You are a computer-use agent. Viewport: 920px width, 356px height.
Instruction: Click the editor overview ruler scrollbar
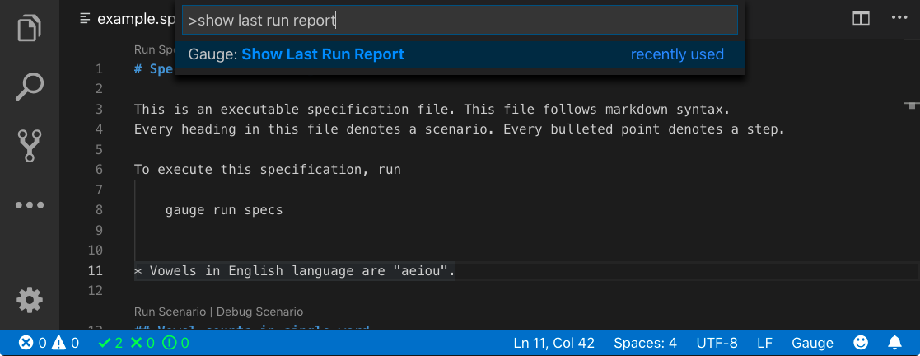click(x=912, y=182)
